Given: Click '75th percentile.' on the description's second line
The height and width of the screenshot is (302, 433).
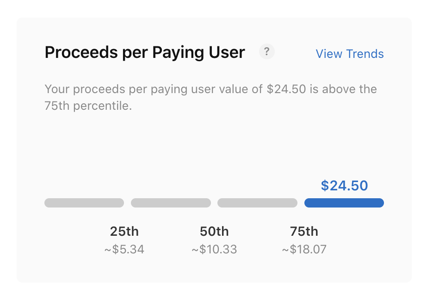Looking at the screenshot, I should (x=88, y=106).
